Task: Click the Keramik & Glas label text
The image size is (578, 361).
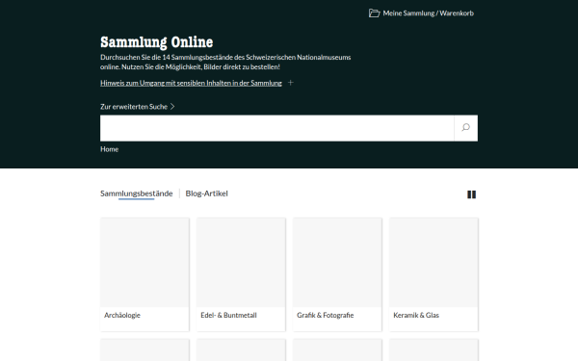Action: pyautogui.click(x=416, y=316)
